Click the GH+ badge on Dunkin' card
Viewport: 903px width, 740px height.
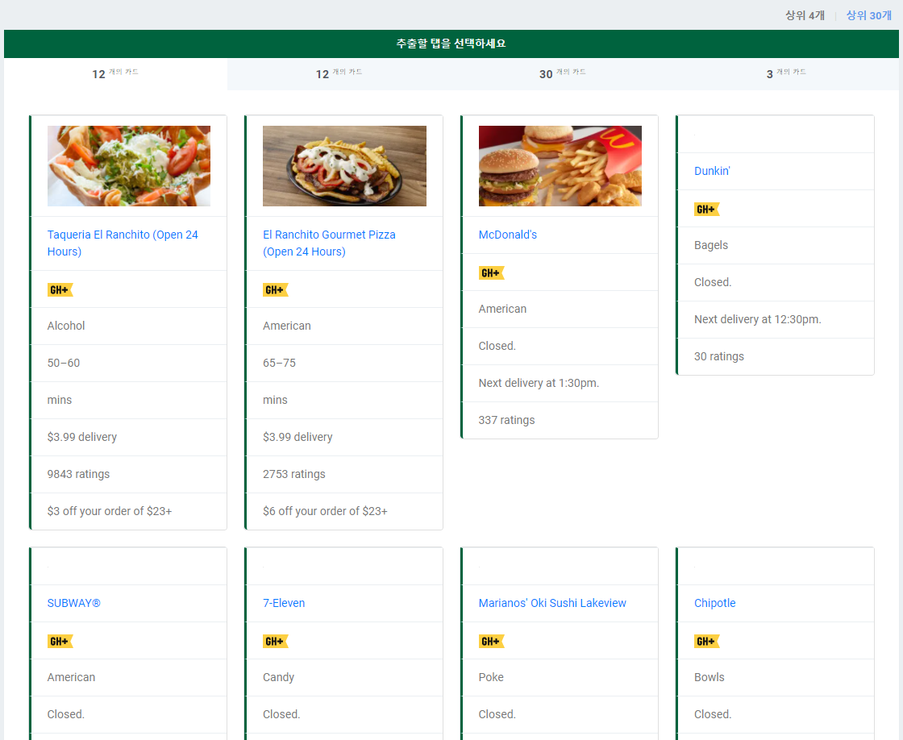[706, 209]
